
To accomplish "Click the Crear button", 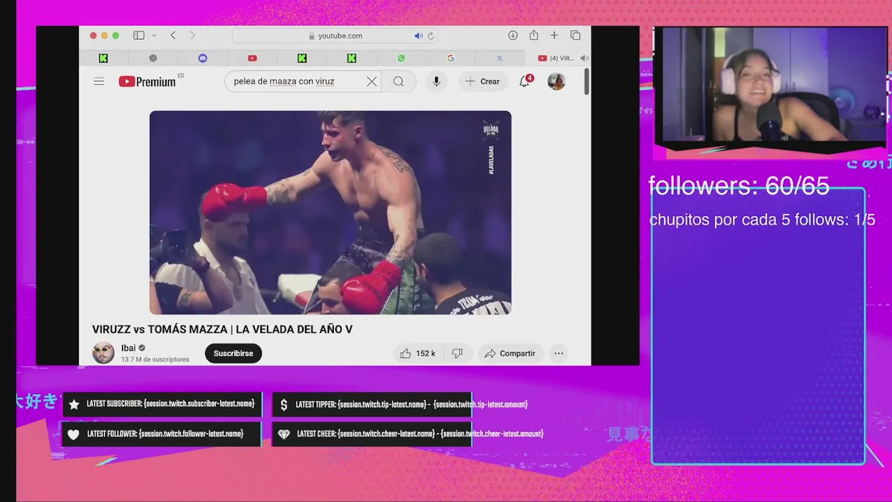I will (x=483, y=82).
